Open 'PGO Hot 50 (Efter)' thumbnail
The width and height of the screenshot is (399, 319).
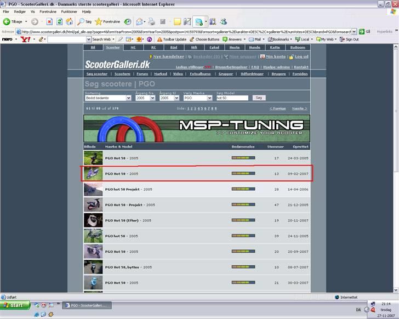point(93,220)
